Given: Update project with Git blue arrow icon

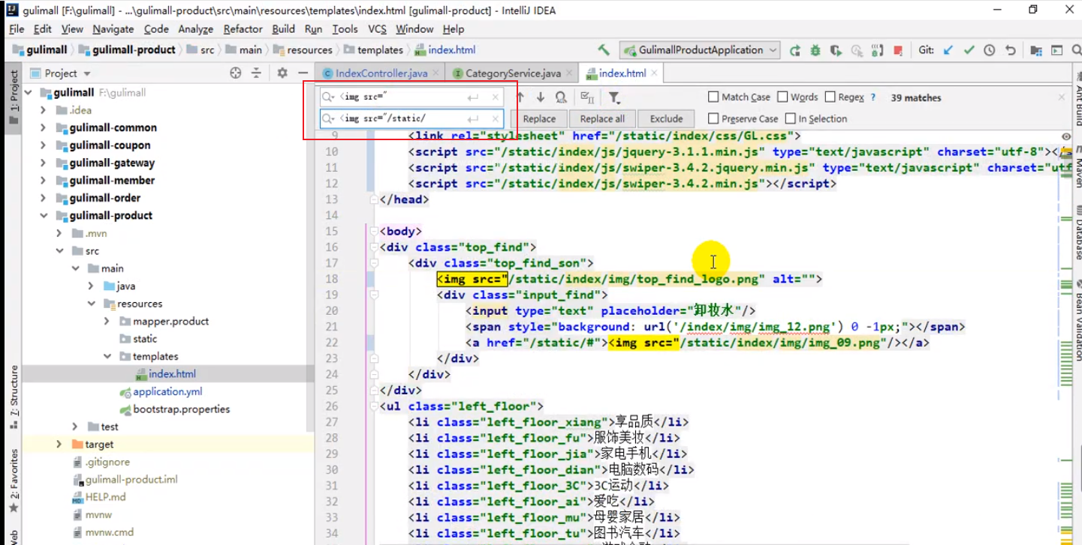Looking at the screenshot, I should 948,50.
